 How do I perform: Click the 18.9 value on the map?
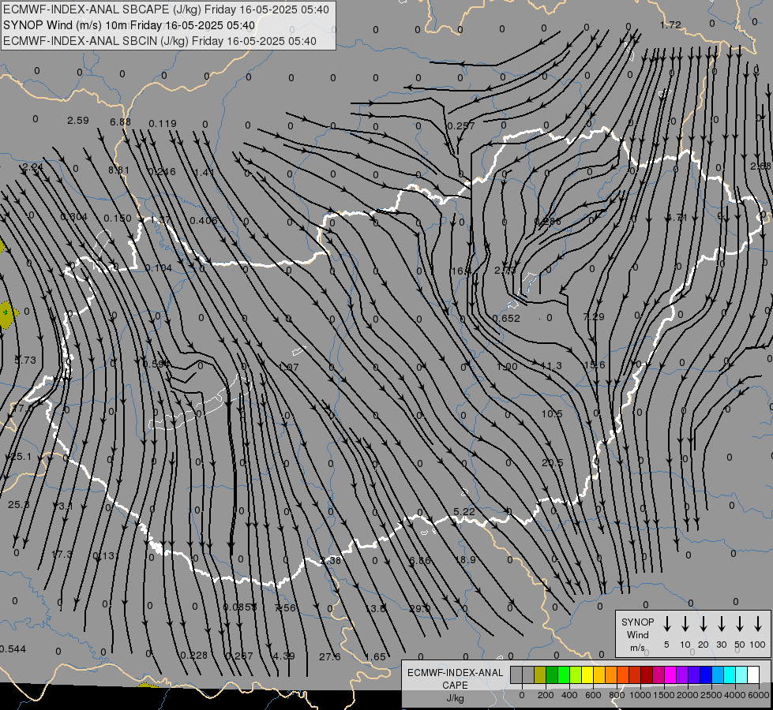(465, 560)
